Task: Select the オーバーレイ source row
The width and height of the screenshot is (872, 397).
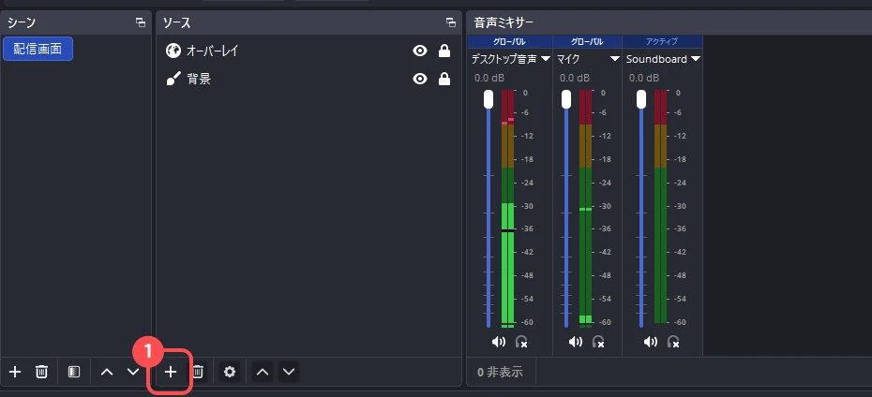Action: pyautogui.click(x=308, y=51)
